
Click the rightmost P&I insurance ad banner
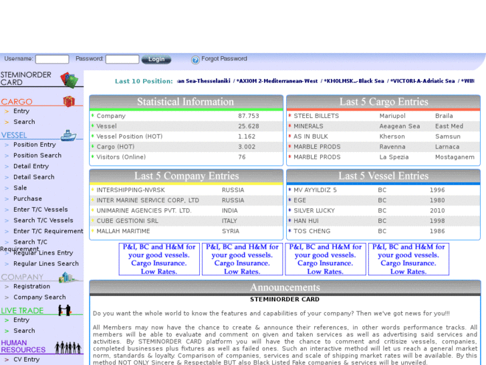tap(408, 259)
